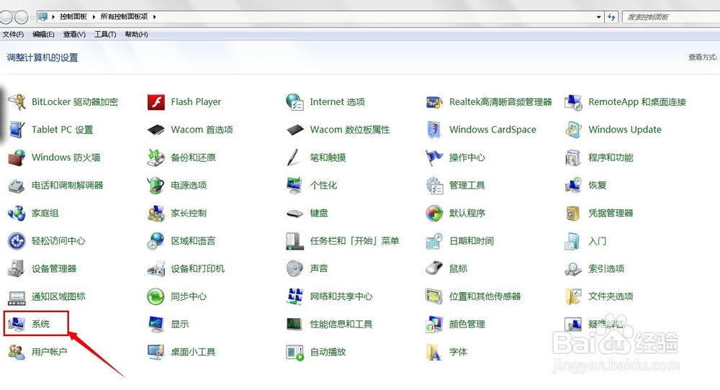The width and height of the screenshot is (720, 390).
Task: Open the address bar history dropdown
Action: click(599, 17)
